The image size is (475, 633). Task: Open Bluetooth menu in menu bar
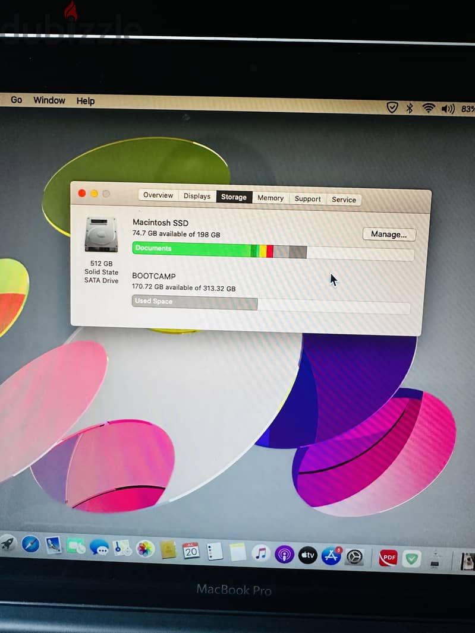(x=410, y=108)
